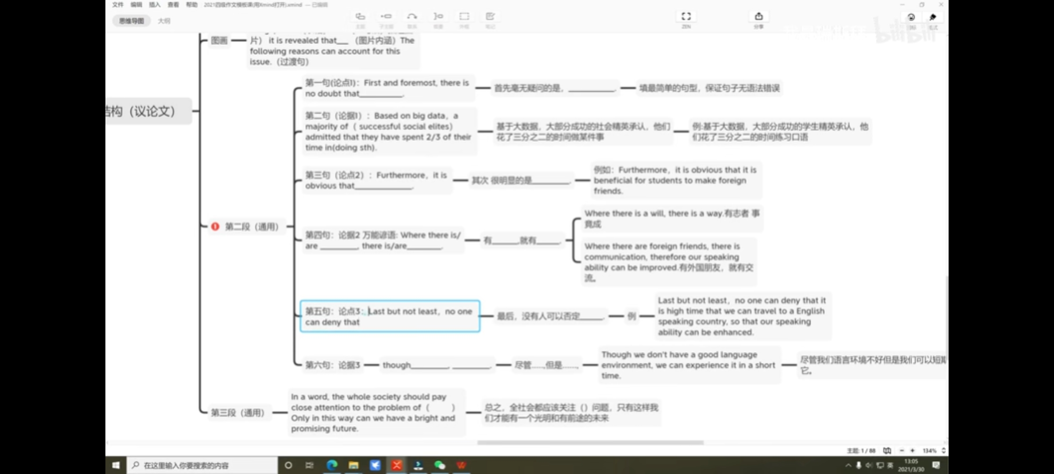
Task: Select the small 例 node
Action: (x=632, y=316)
